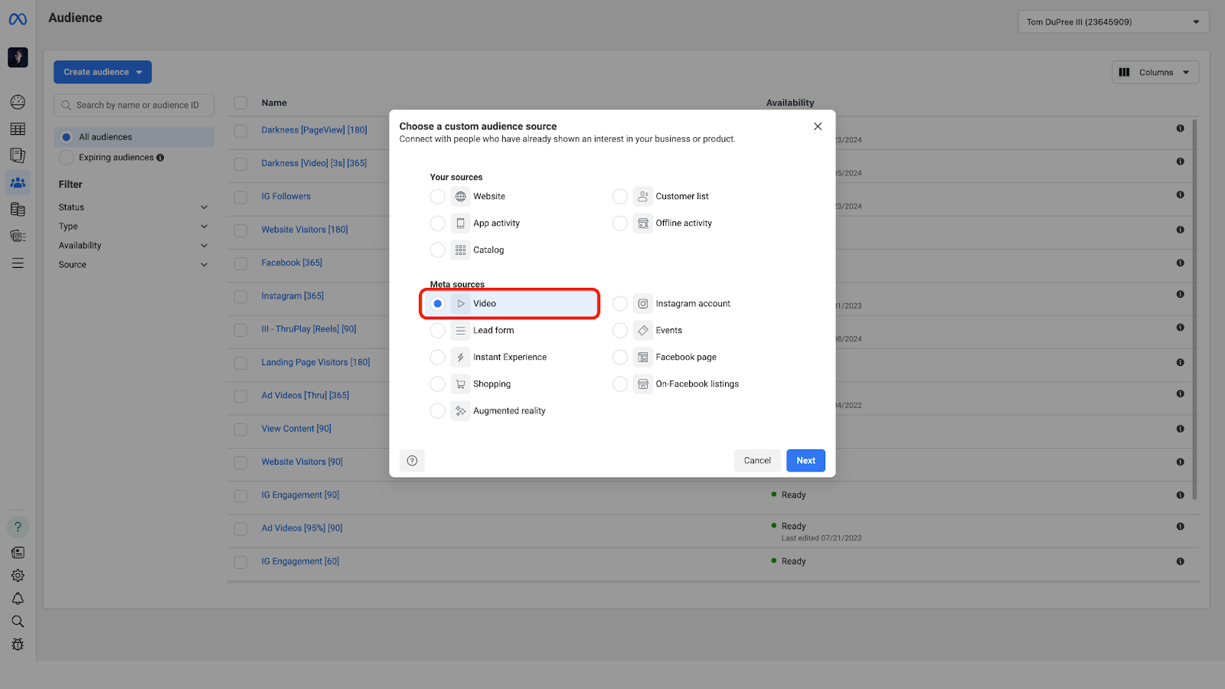This screenshot has height=689, width=1225.
Task: Click the Next button
Action: click(805, 460)
